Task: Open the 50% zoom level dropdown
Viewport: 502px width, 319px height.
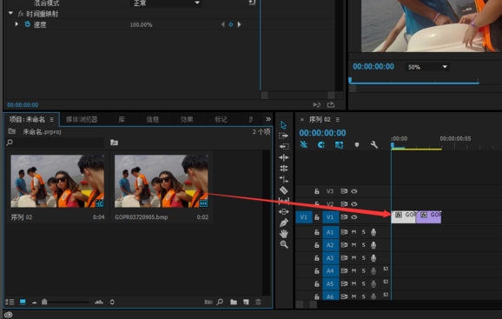Action: [427, 67]
